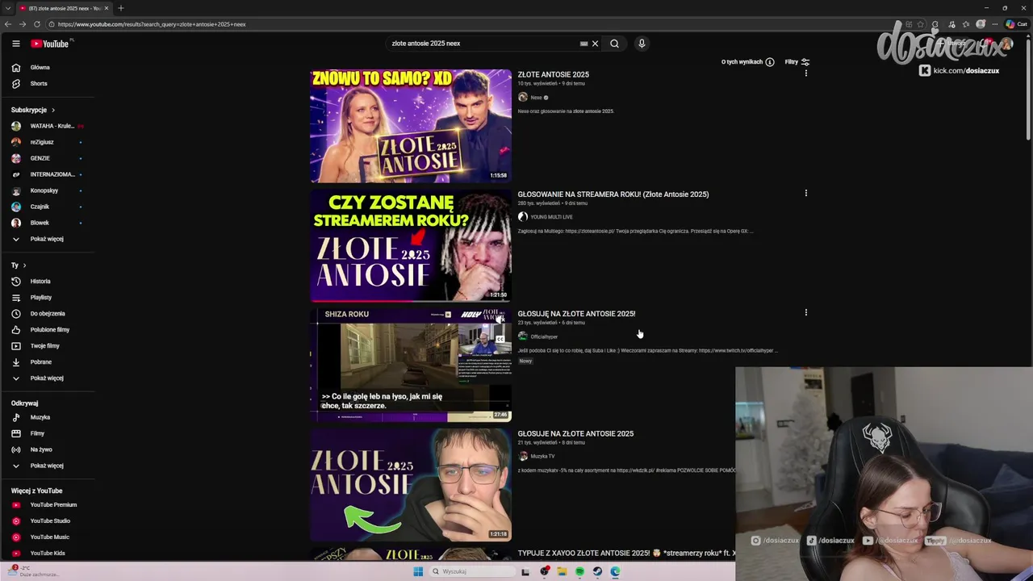Open Polubione filmy liked videos
1033x581 pixels.
tap(48, 330)
